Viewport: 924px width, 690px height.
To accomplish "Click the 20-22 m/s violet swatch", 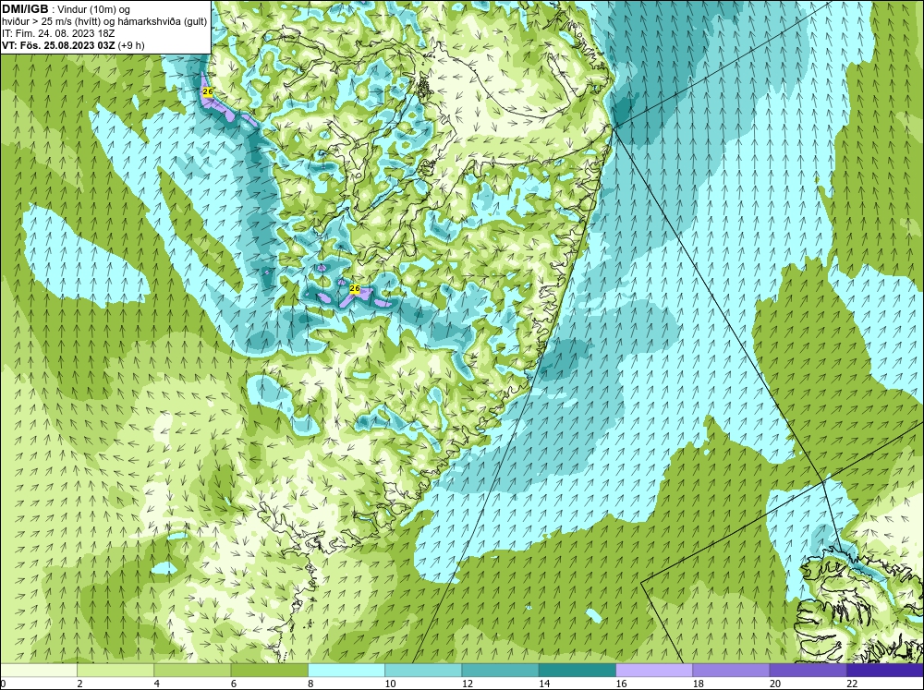I will [x=808, y=671].
